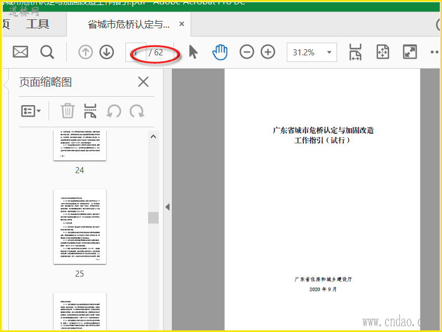The width and height of the screenshot is (442, 332).
Task: Select page 24 thumbnail
Action: coord(80,146)
